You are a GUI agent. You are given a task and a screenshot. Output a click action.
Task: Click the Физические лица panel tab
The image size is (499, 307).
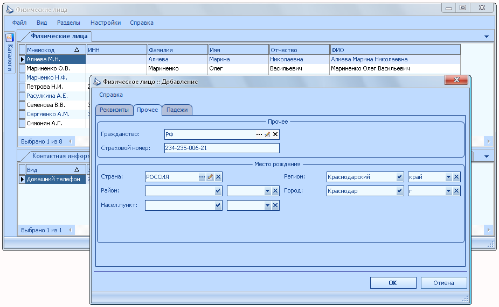[59, 36]
